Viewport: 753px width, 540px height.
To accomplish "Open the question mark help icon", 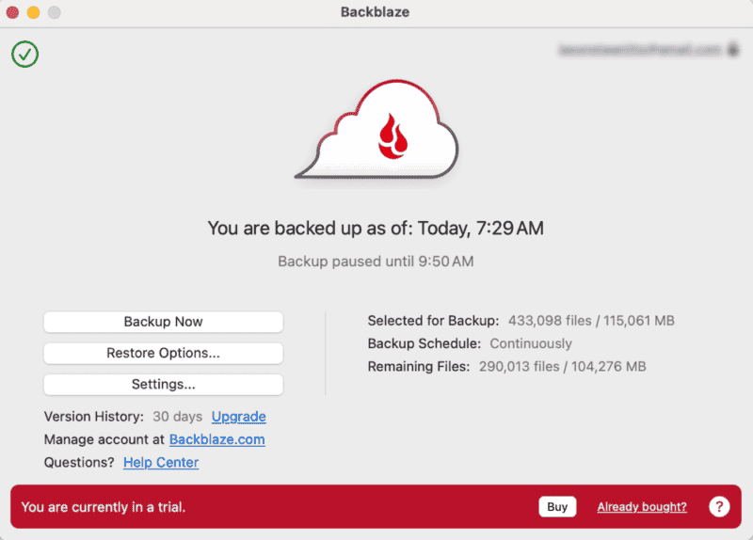I will 719,506.
